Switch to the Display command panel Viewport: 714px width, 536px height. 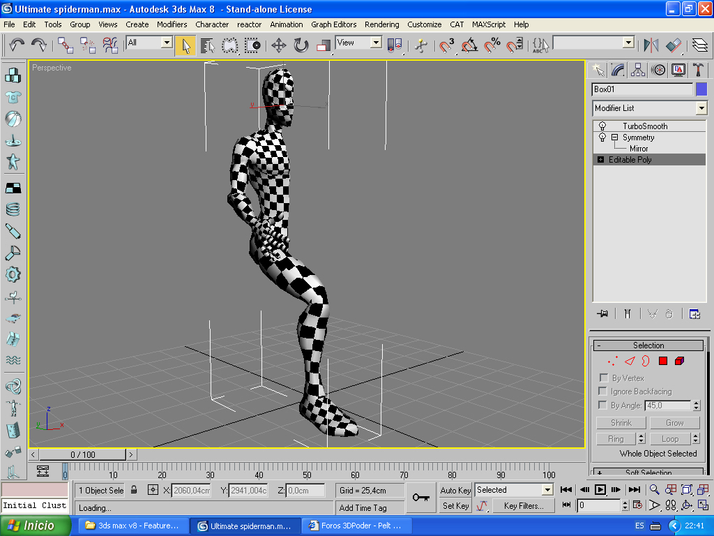[x=678, y=70]
